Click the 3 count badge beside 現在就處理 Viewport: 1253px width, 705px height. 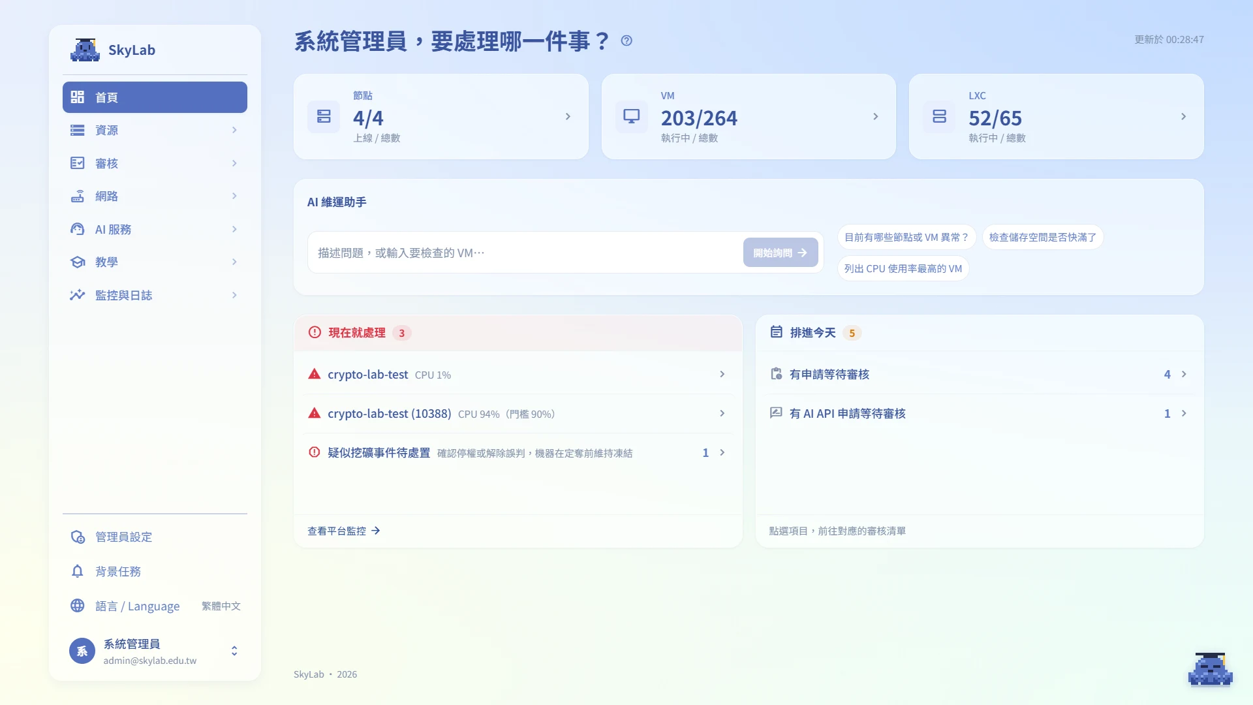click(401, 333)
